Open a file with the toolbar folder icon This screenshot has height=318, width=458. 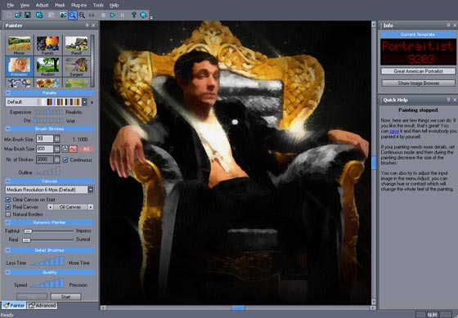[x=18, y=15]
